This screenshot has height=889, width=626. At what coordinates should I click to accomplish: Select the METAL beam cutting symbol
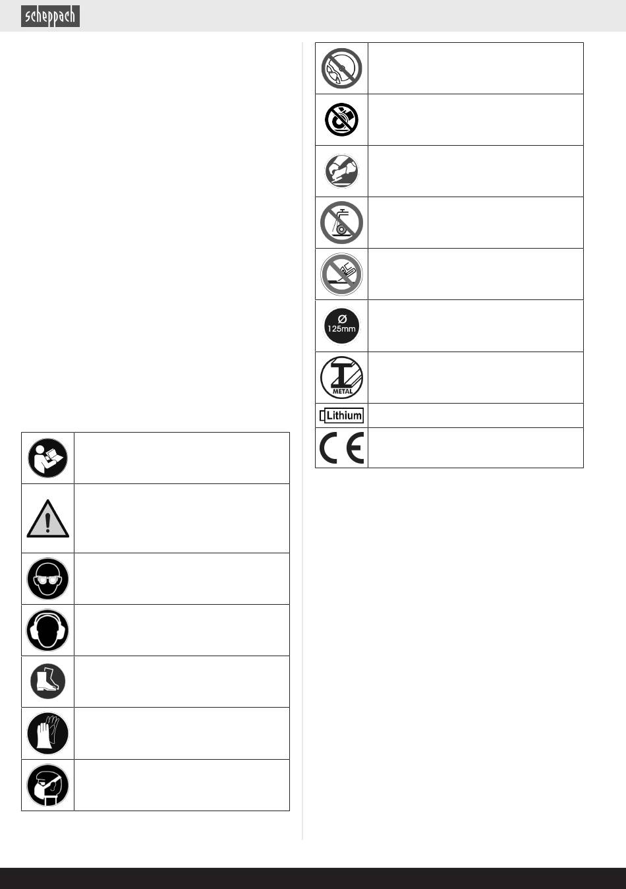coord(342,377)
